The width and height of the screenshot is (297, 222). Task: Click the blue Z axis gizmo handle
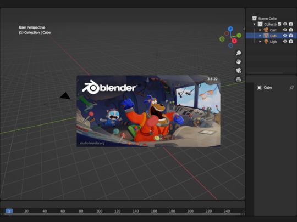(230, 29)
